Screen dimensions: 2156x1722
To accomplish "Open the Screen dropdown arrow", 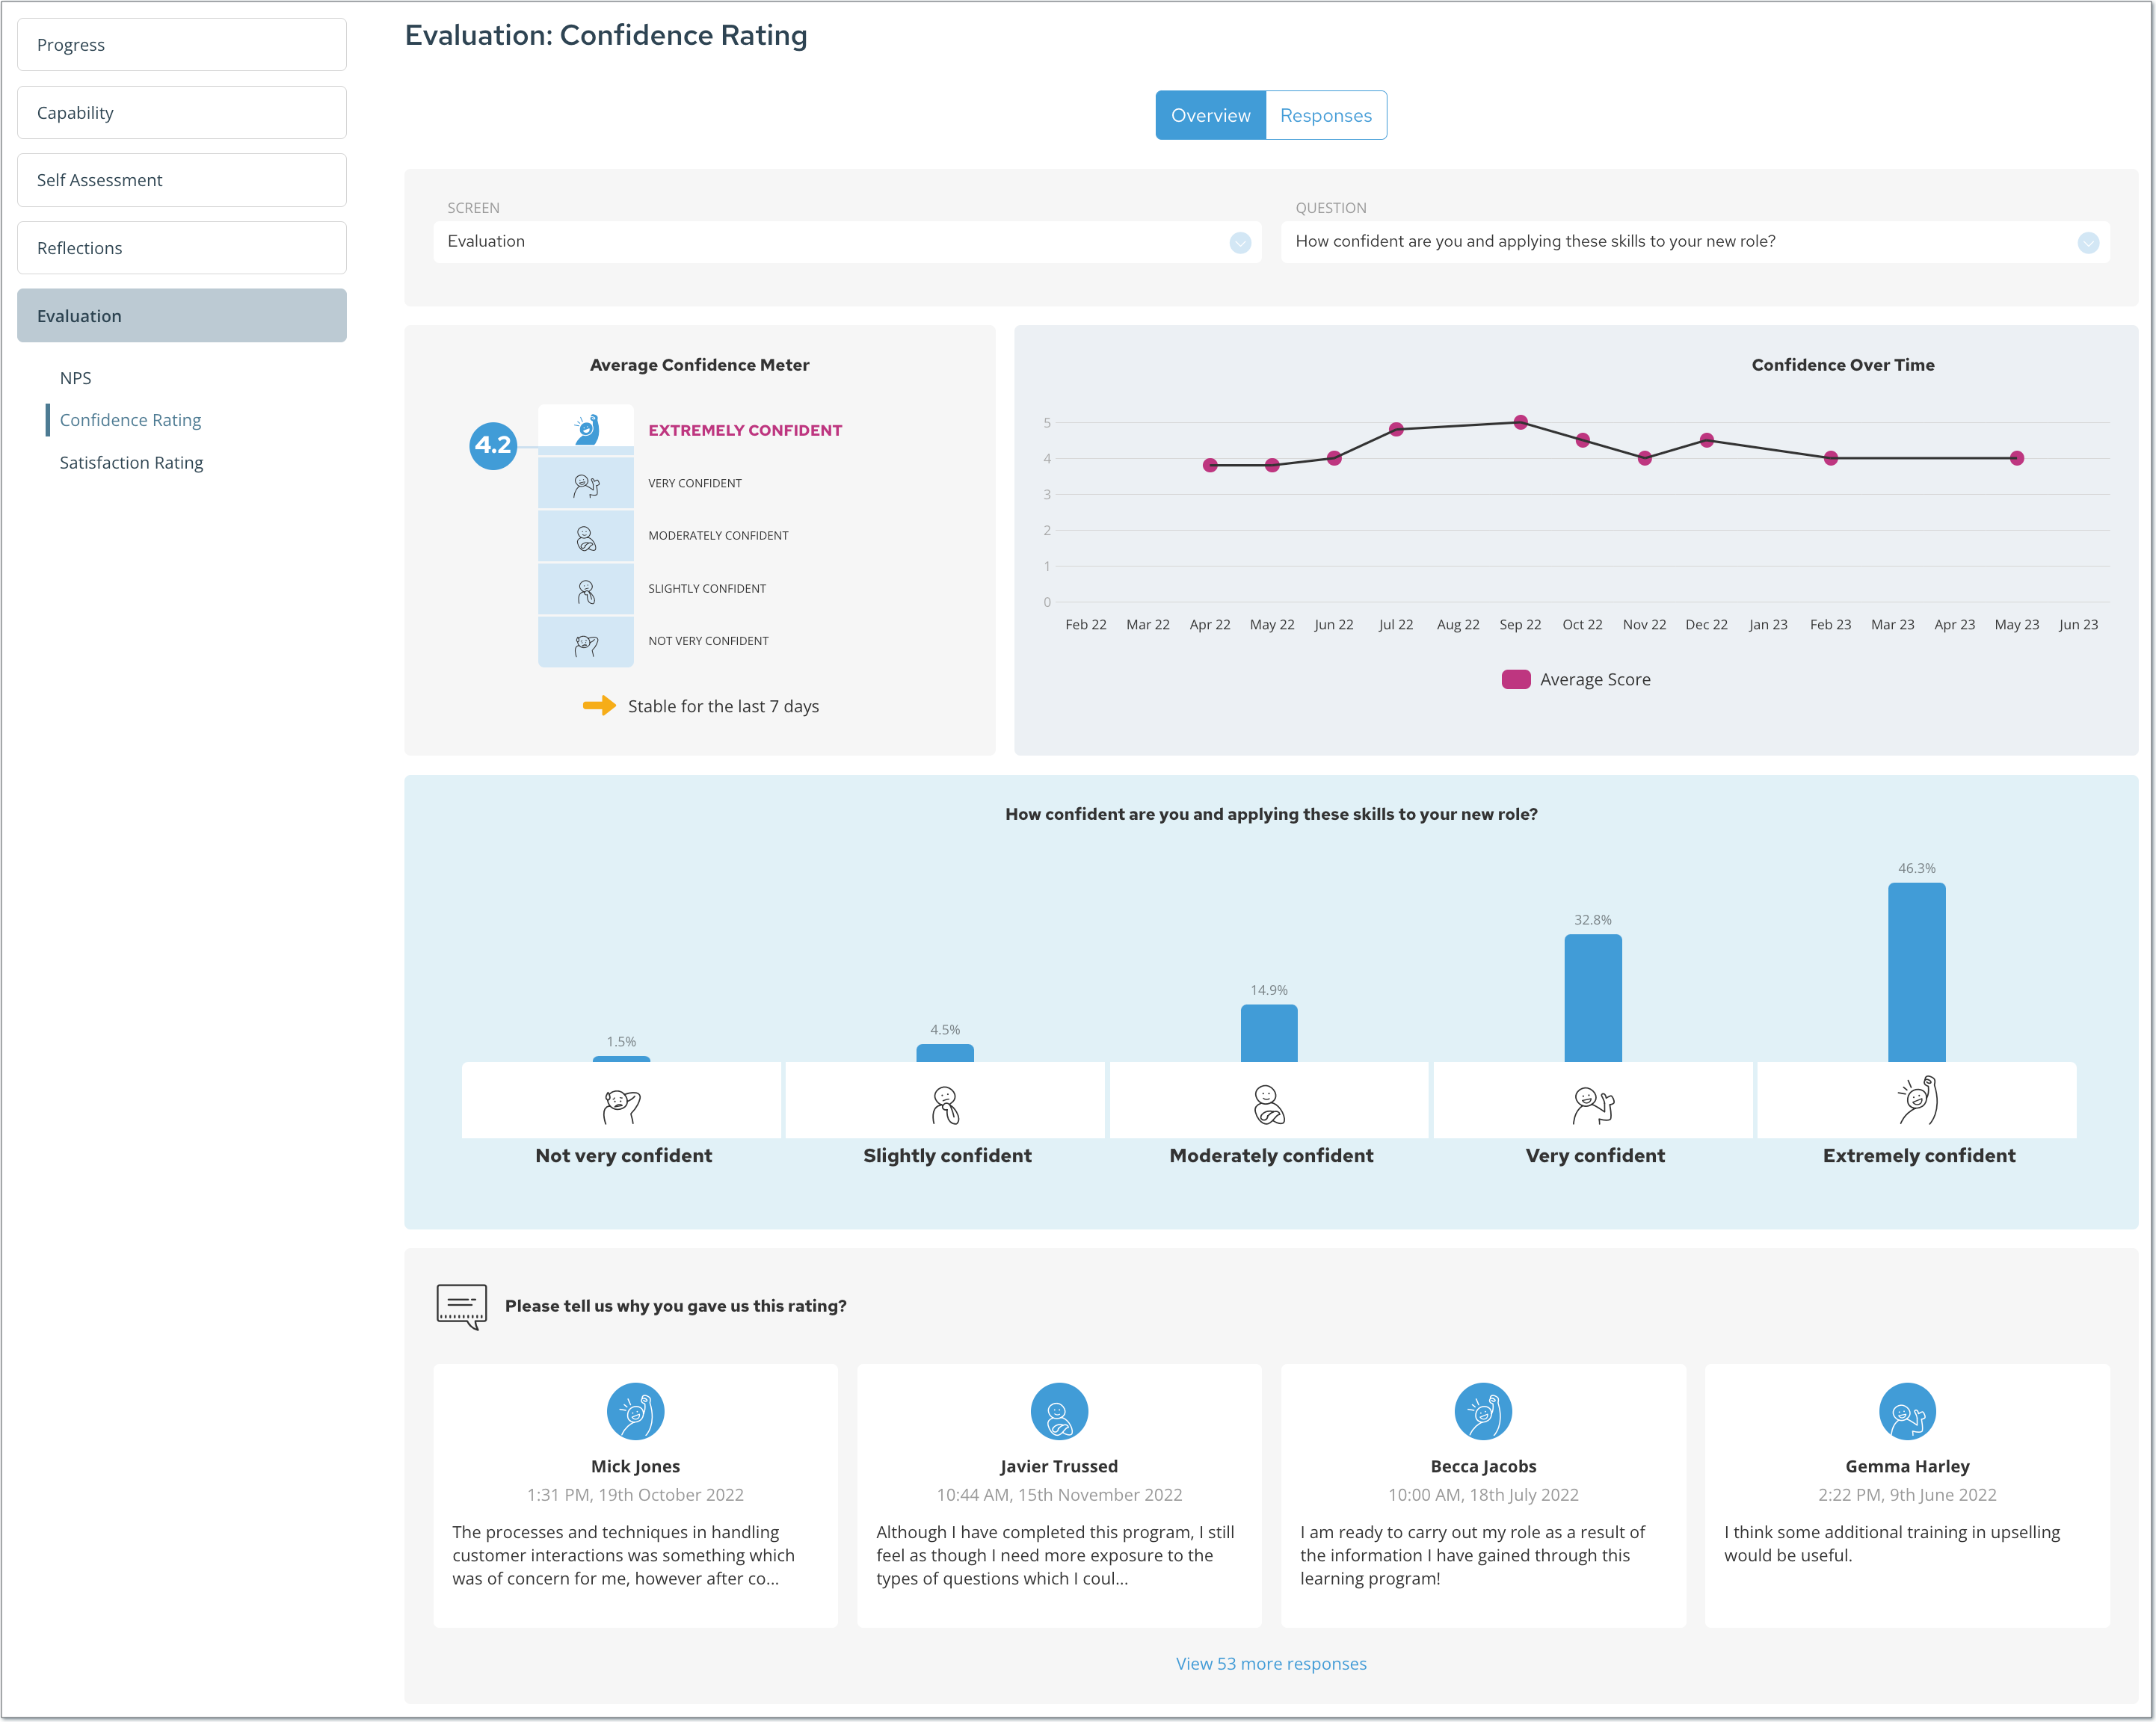I will pyautogui.click(x=1240, y=242).
